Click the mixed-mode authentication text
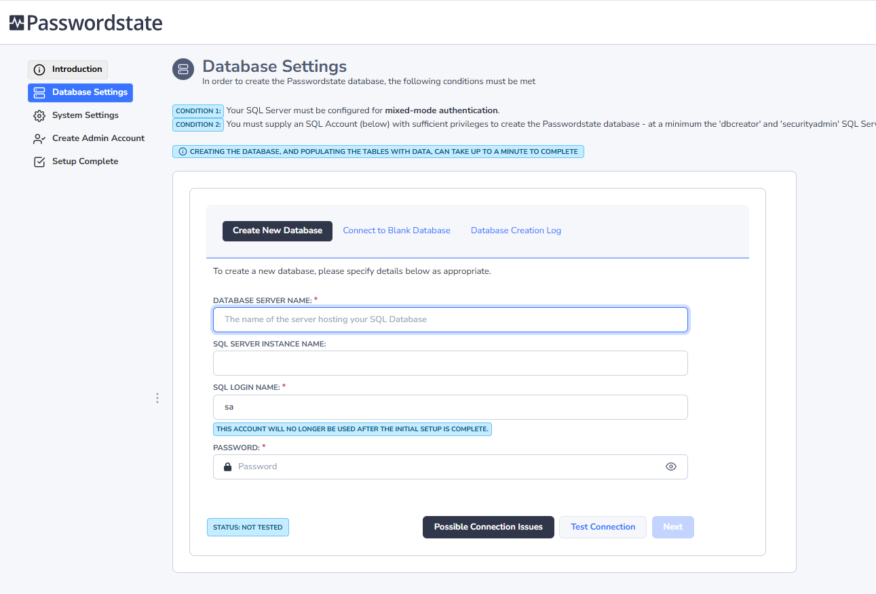 442,111
